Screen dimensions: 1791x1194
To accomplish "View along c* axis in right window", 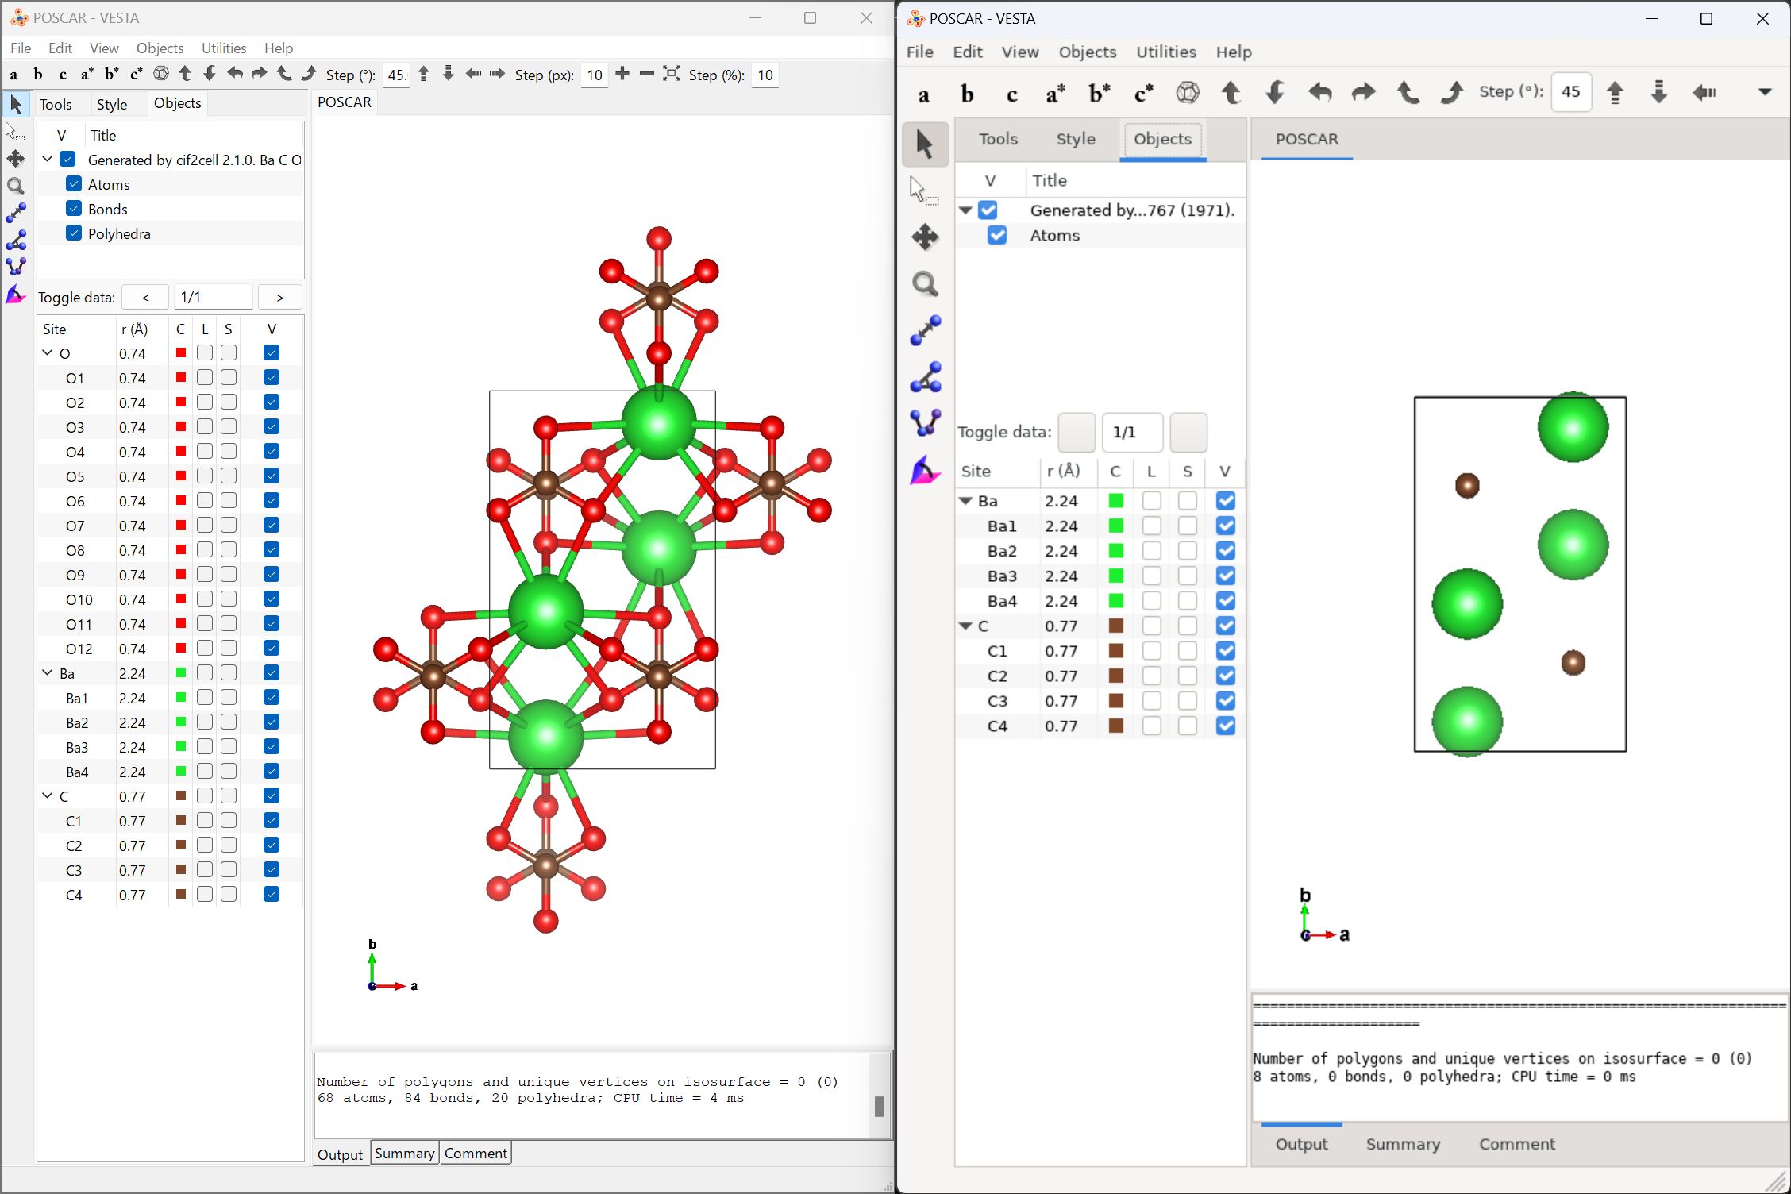I will coord(1143,94).
